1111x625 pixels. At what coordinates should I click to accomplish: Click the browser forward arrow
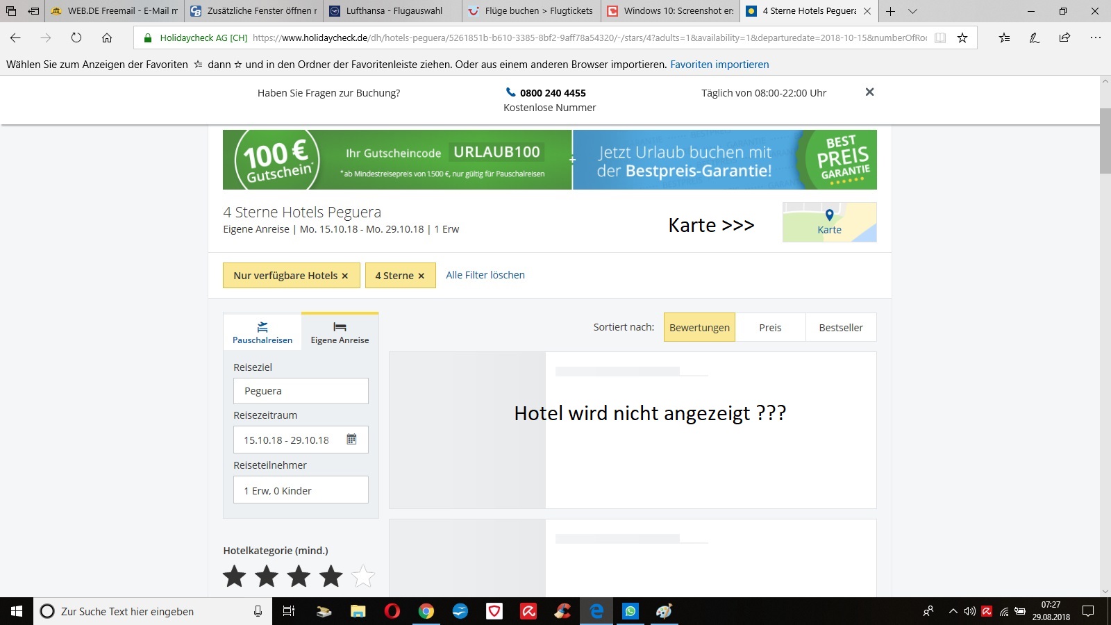point(46,37)
